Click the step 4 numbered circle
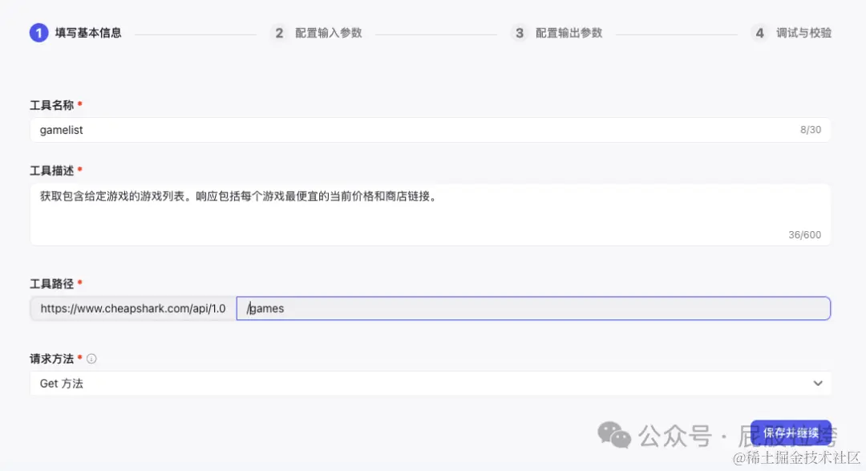This screenshot has width=866, height=471. 759,33
